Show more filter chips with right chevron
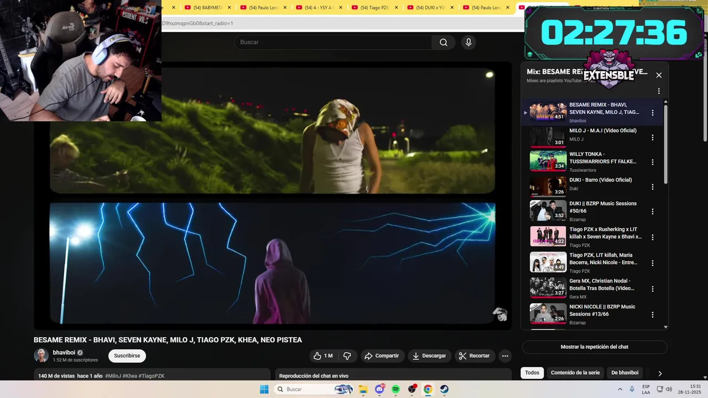Viewport: 708px width, 398px height. (x=660, y=374)
